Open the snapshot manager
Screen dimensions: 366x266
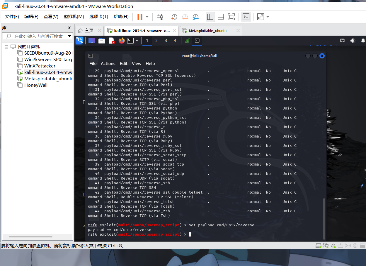click(195, 17)
